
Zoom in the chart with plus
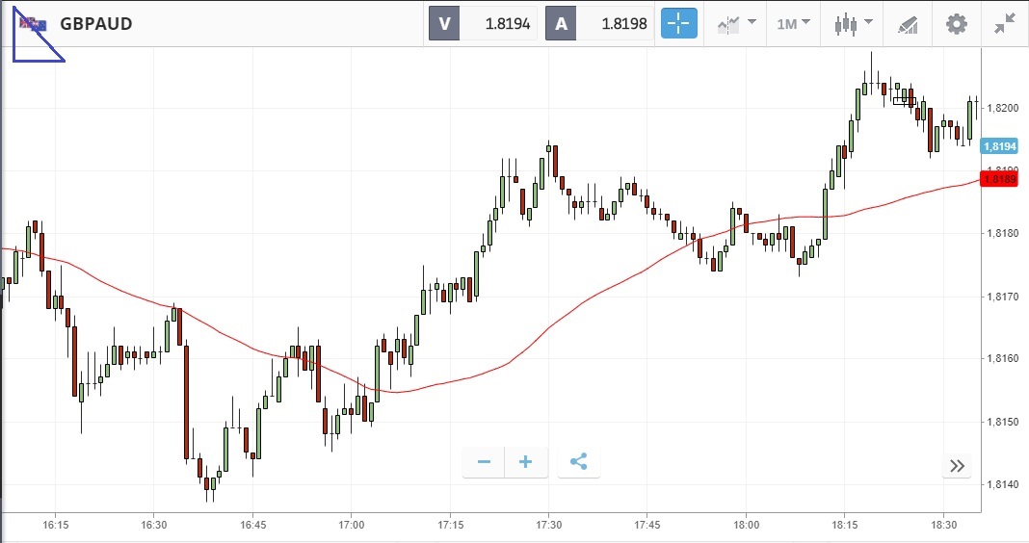point(526,462)
